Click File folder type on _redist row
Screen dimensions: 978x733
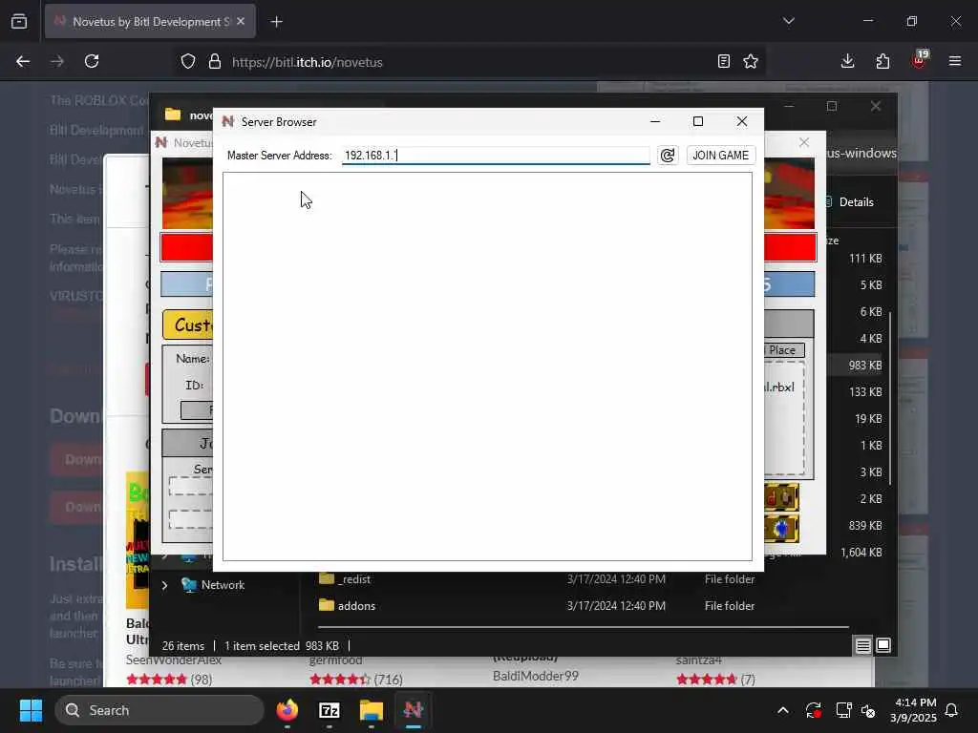click(729, 579)
